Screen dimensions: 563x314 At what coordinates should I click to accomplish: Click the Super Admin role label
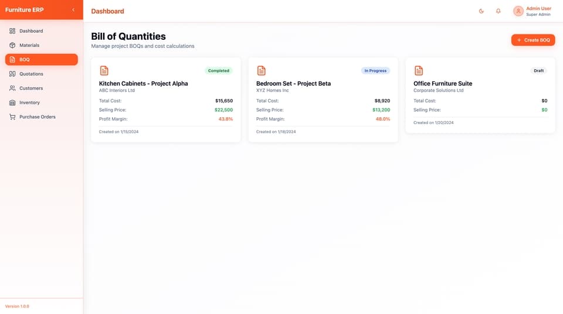pyautogui.click(x=538, y=15)
